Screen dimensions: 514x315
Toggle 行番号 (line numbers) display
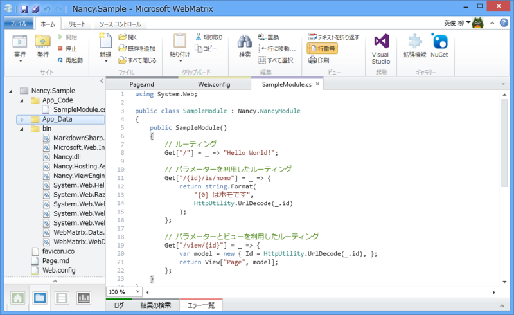click(323, 49)
